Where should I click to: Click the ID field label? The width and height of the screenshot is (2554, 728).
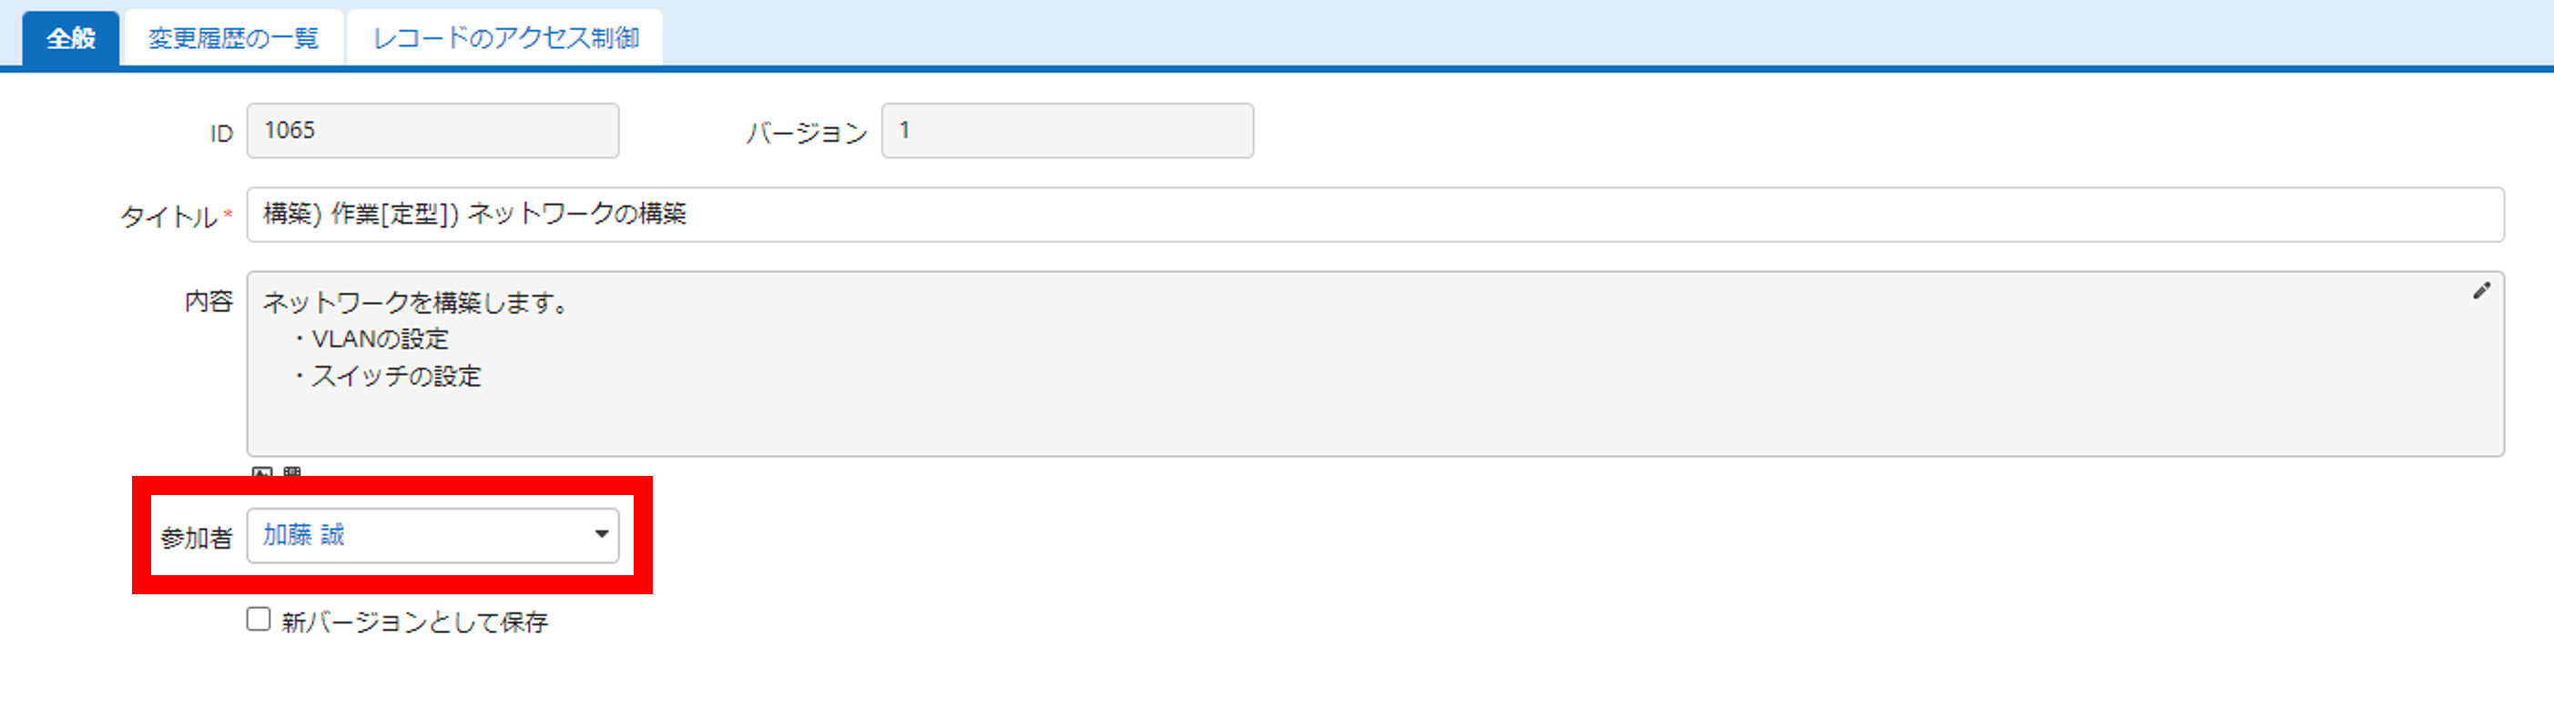[221, 134]
